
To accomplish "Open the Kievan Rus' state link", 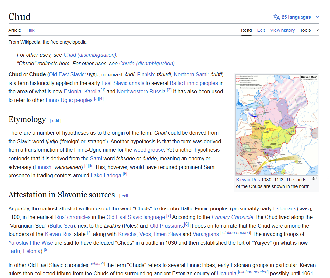I will point(59,234).
